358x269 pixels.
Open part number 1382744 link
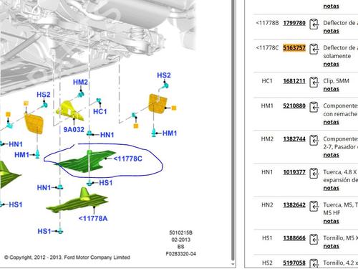(294, 139)
